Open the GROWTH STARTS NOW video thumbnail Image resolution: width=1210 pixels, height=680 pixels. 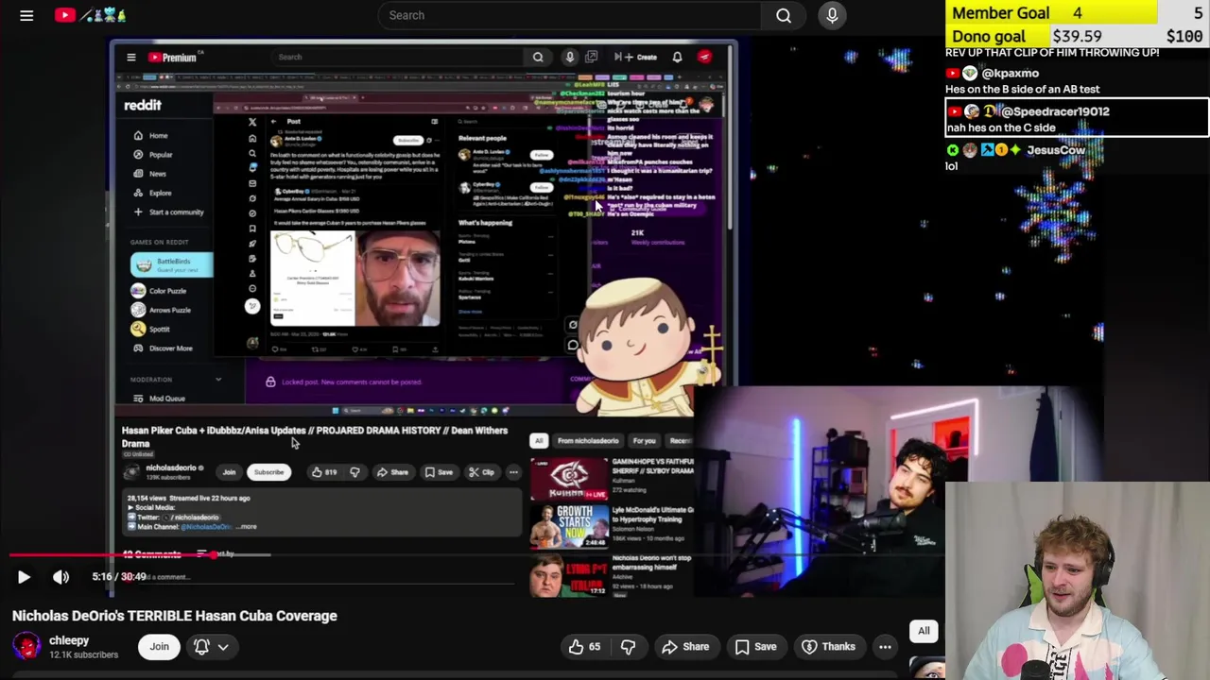coord(569,527)
